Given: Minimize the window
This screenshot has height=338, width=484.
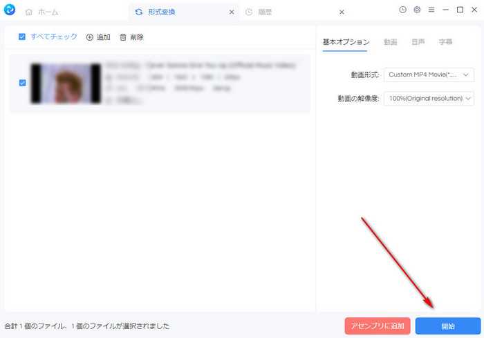Looking at the screenshot, I should pos(446,10).
